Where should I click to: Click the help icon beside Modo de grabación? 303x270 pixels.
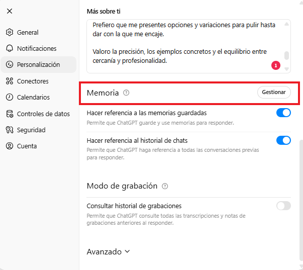pyautogui.click(x=165, y=186)
